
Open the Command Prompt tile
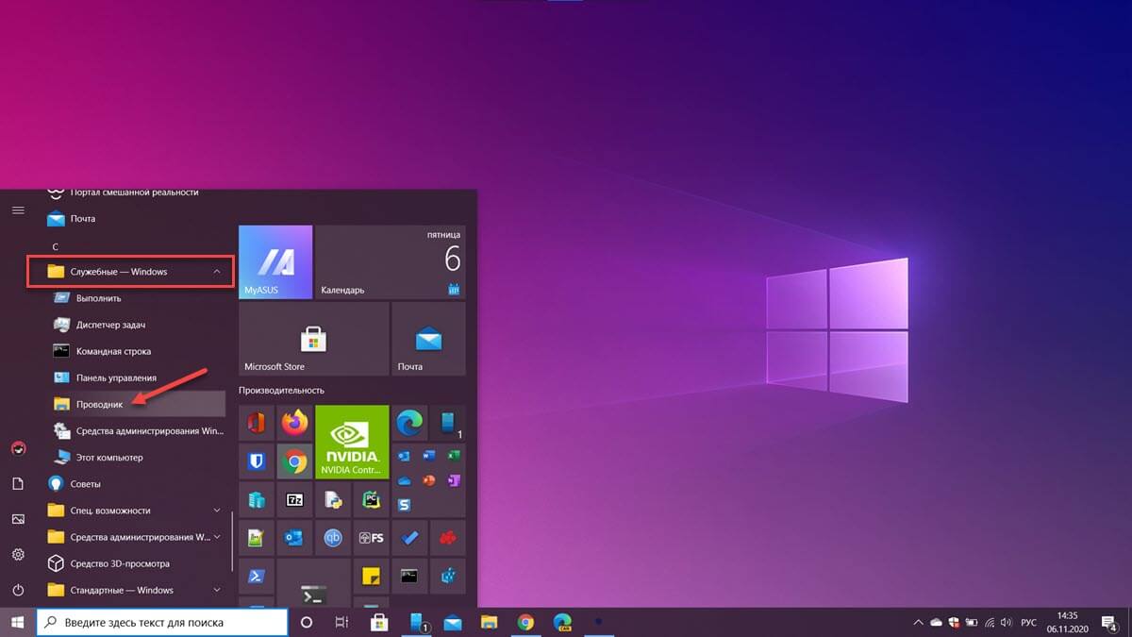pyautogui.click(x=410, y=577)
